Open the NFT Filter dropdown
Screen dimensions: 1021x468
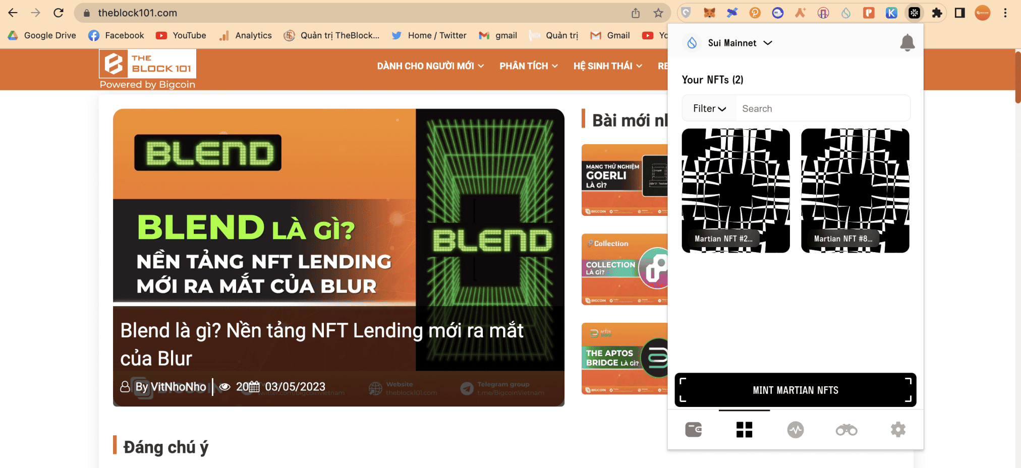click(709, 108)
